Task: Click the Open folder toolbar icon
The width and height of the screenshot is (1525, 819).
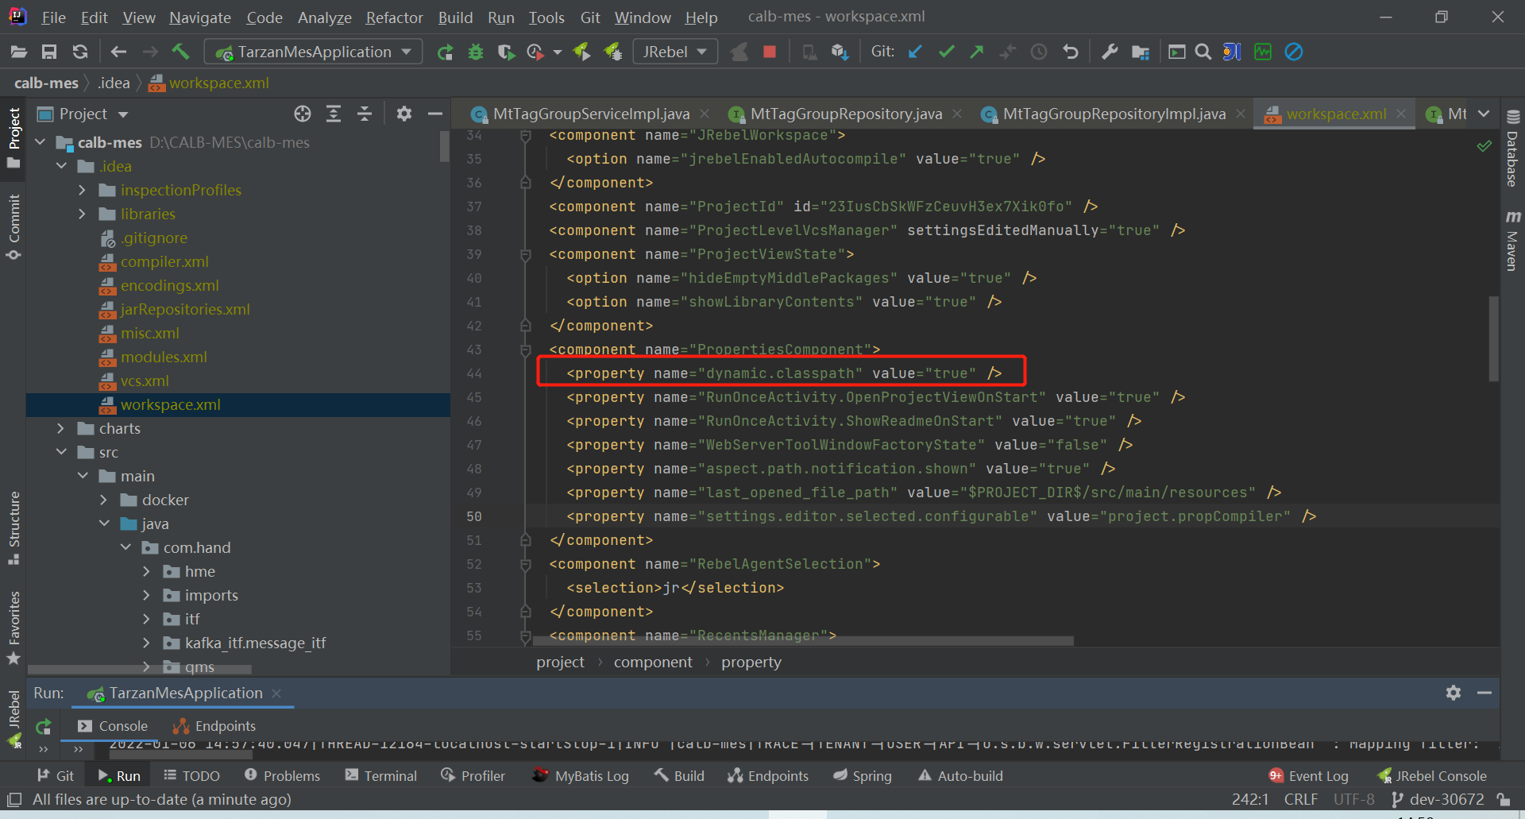Action: tap(19, 52)
